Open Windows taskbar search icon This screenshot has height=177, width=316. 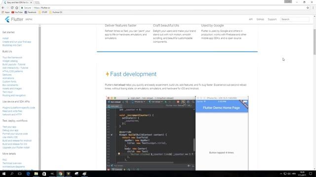point(12,174)
